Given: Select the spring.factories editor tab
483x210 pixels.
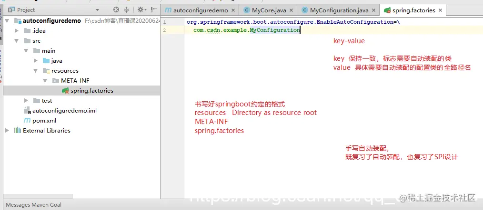Looking at the screenshot, I should tap(413, 10).
